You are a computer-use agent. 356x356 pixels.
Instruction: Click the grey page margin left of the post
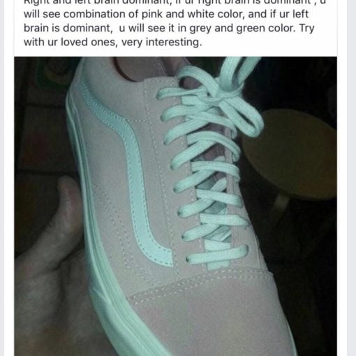(7, 178)
